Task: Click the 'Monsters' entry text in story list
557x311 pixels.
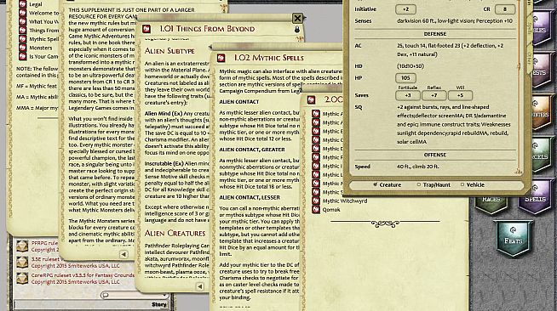Action: [41, 48]
